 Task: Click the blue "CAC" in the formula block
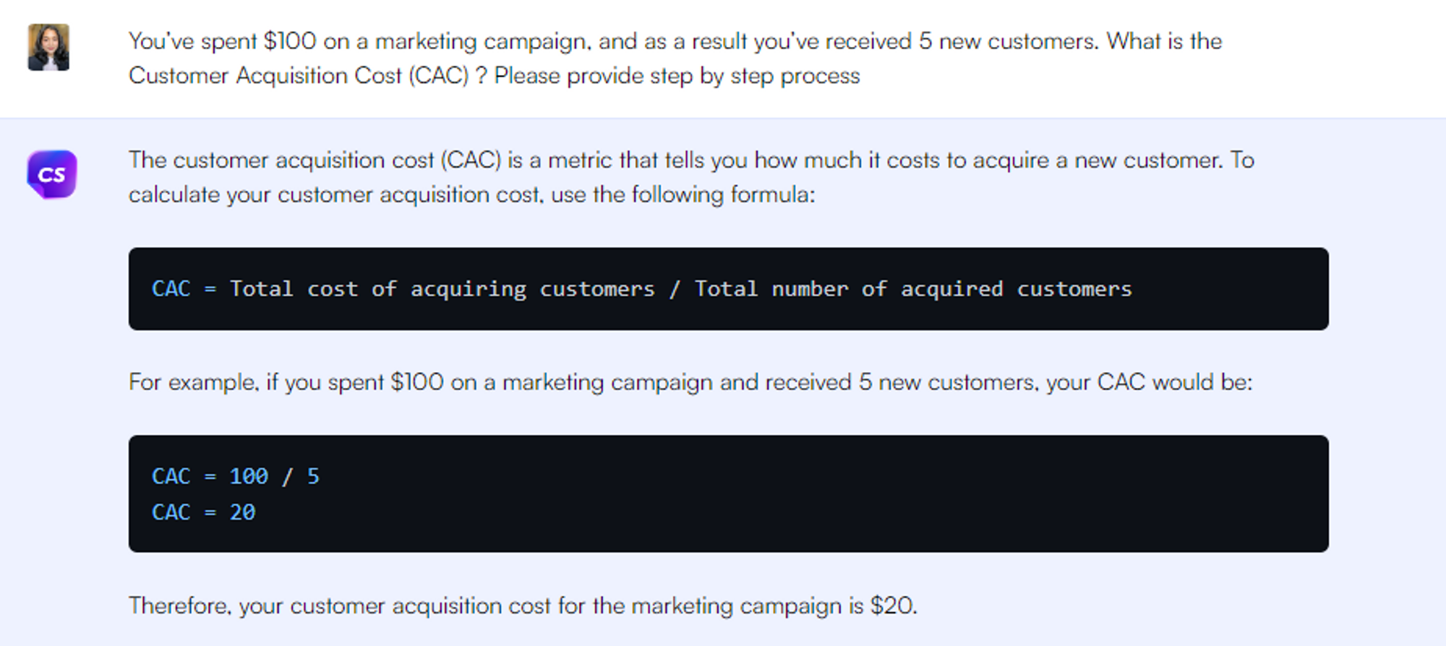(171, 289)
